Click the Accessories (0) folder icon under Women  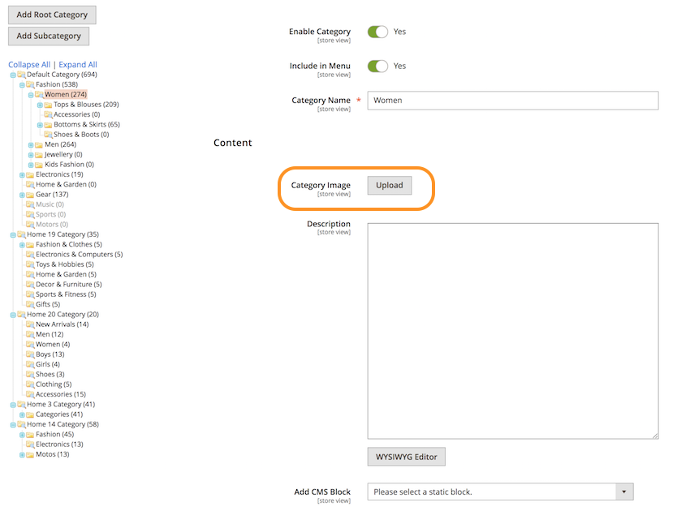pyautogui.click(x=48, y=115)
